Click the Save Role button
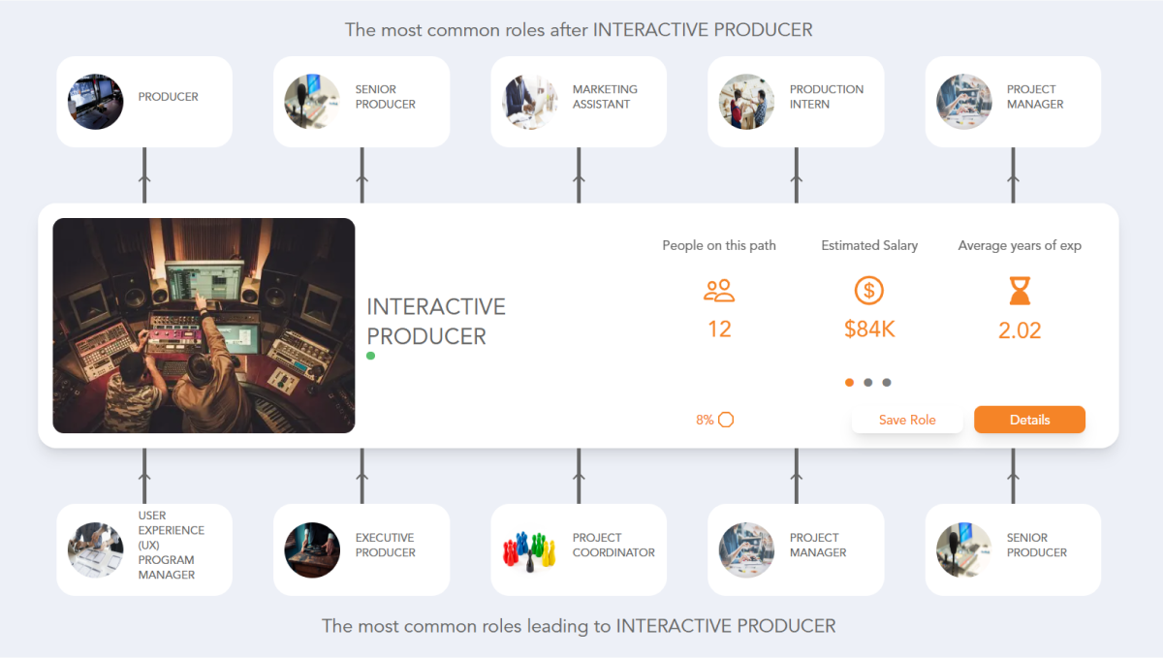The width and height of the screenshot is (1163, 658). coord(907,419)
